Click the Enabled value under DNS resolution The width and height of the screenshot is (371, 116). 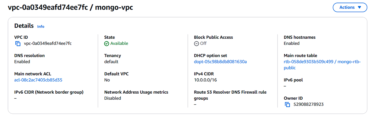[x=22, y=62]
